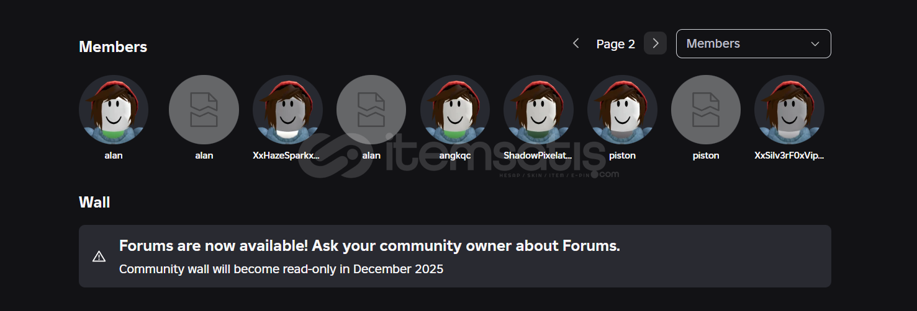Click the Page 2 indicator text

tap(615, 44)
